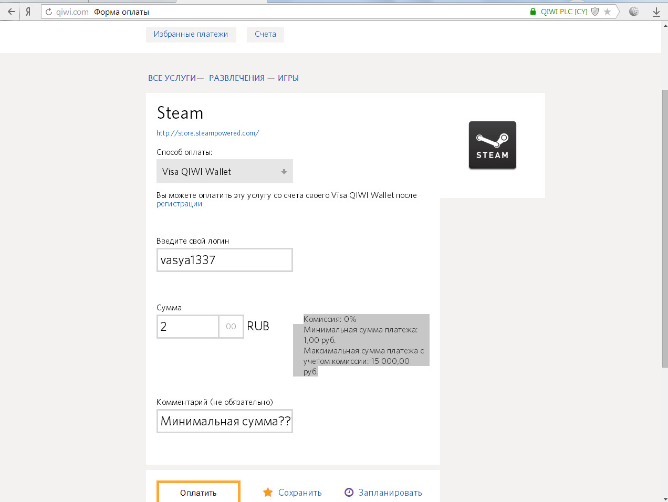
Task: Open Избранные платежи tab
Action: pyautogui.click(x=191, y=34)
